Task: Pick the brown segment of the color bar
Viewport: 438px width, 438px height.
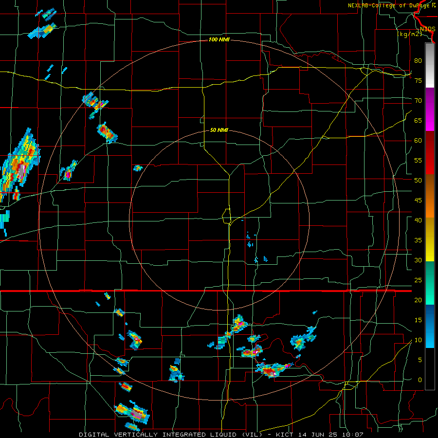Action: point(430,196)
